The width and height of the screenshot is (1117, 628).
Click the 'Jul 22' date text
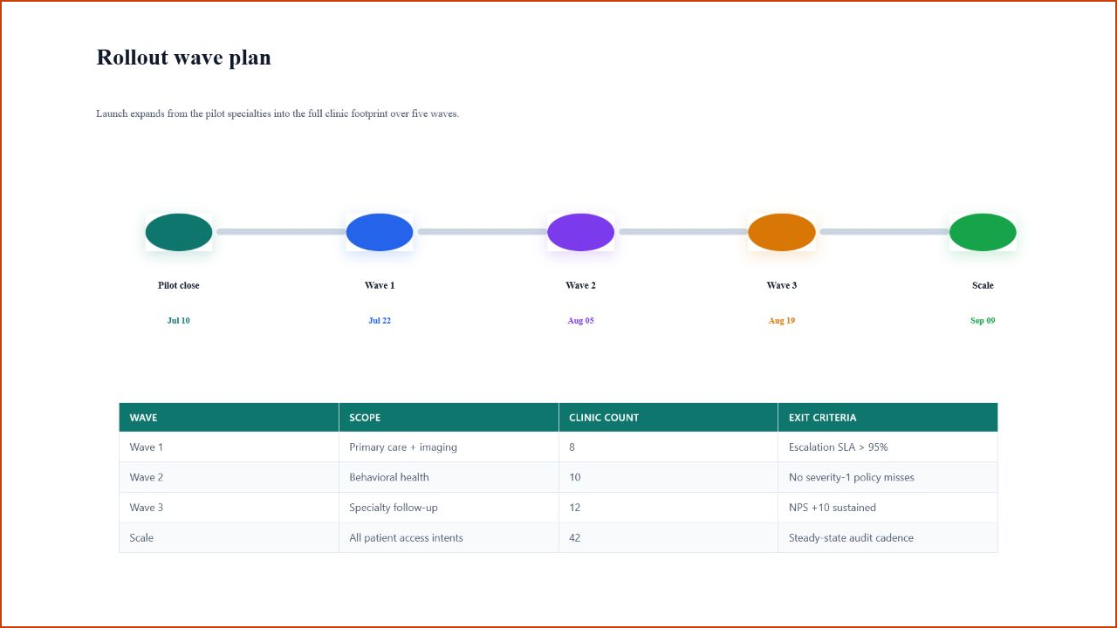tap(380, 320)
